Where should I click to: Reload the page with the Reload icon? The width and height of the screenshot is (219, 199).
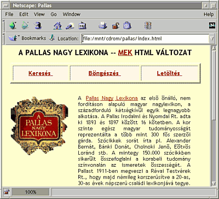pos(38,26)
